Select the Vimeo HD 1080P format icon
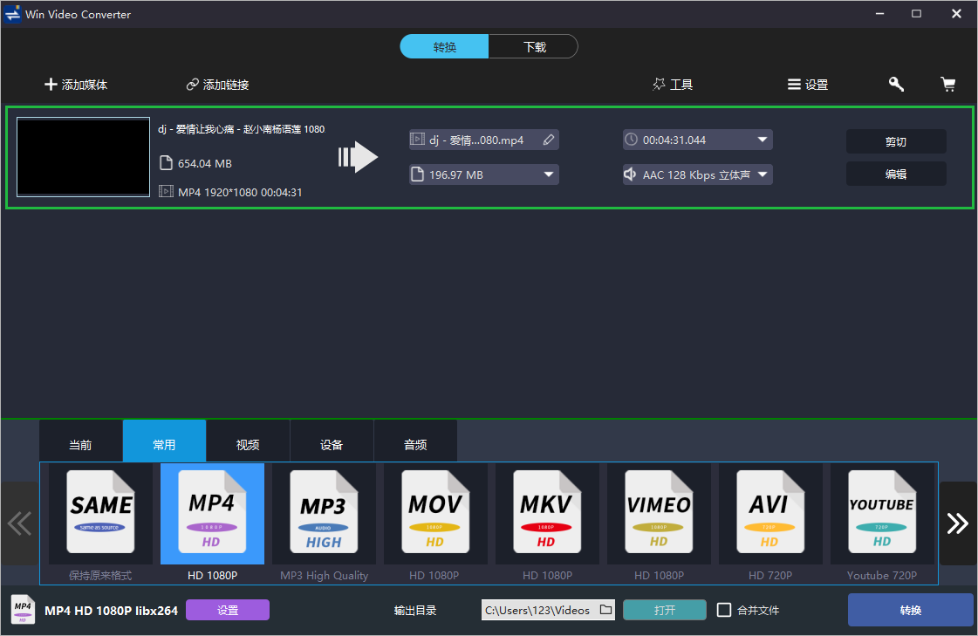 point(658,512)
